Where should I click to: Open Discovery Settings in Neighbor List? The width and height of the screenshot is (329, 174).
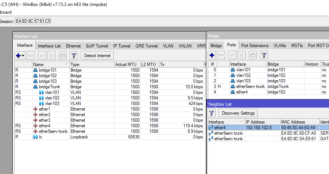coord(238,113)
